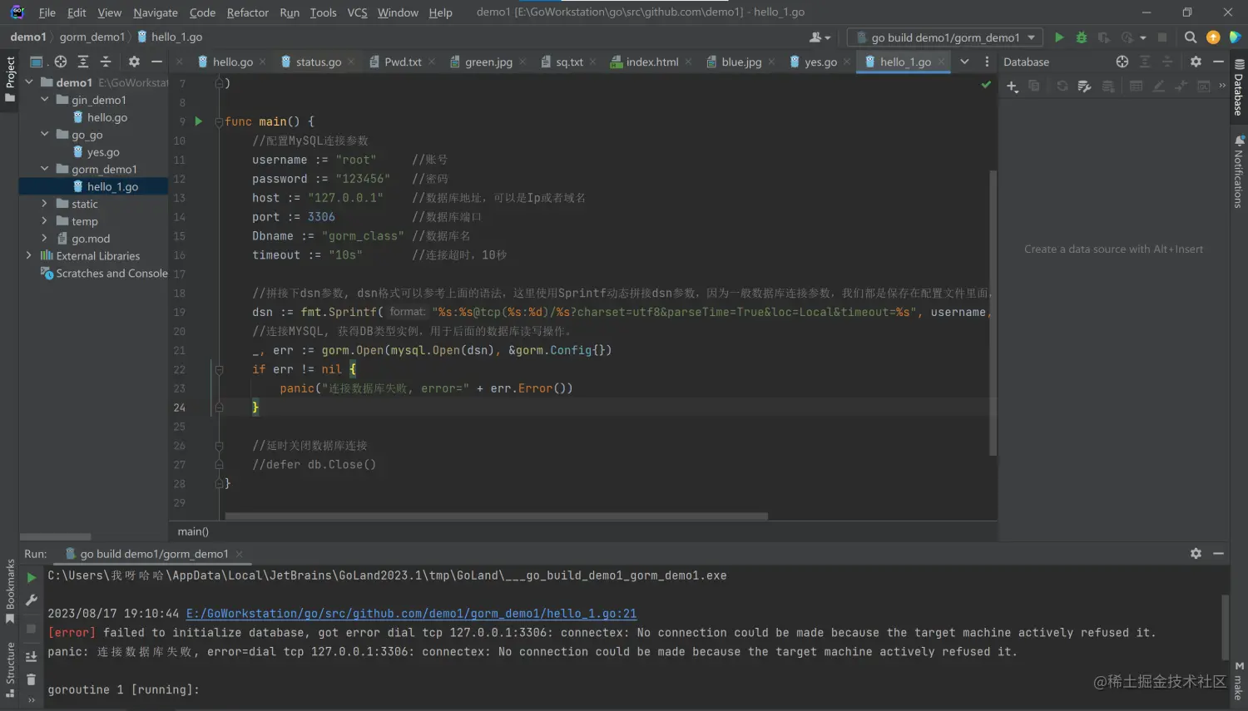Rerun program using Run panel's green arrow
The image size is (1248, 711).
(x=32, y=577)
